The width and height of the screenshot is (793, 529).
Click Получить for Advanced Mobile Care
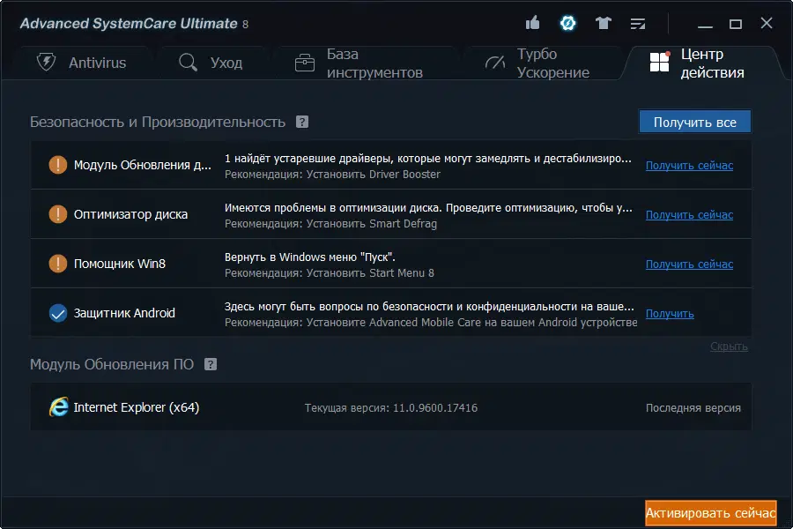pyautogui.click(x=671, y=312)
